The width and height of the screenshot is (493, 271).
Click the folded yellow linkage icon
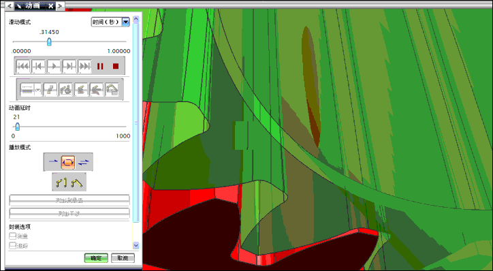click(77, 182)
